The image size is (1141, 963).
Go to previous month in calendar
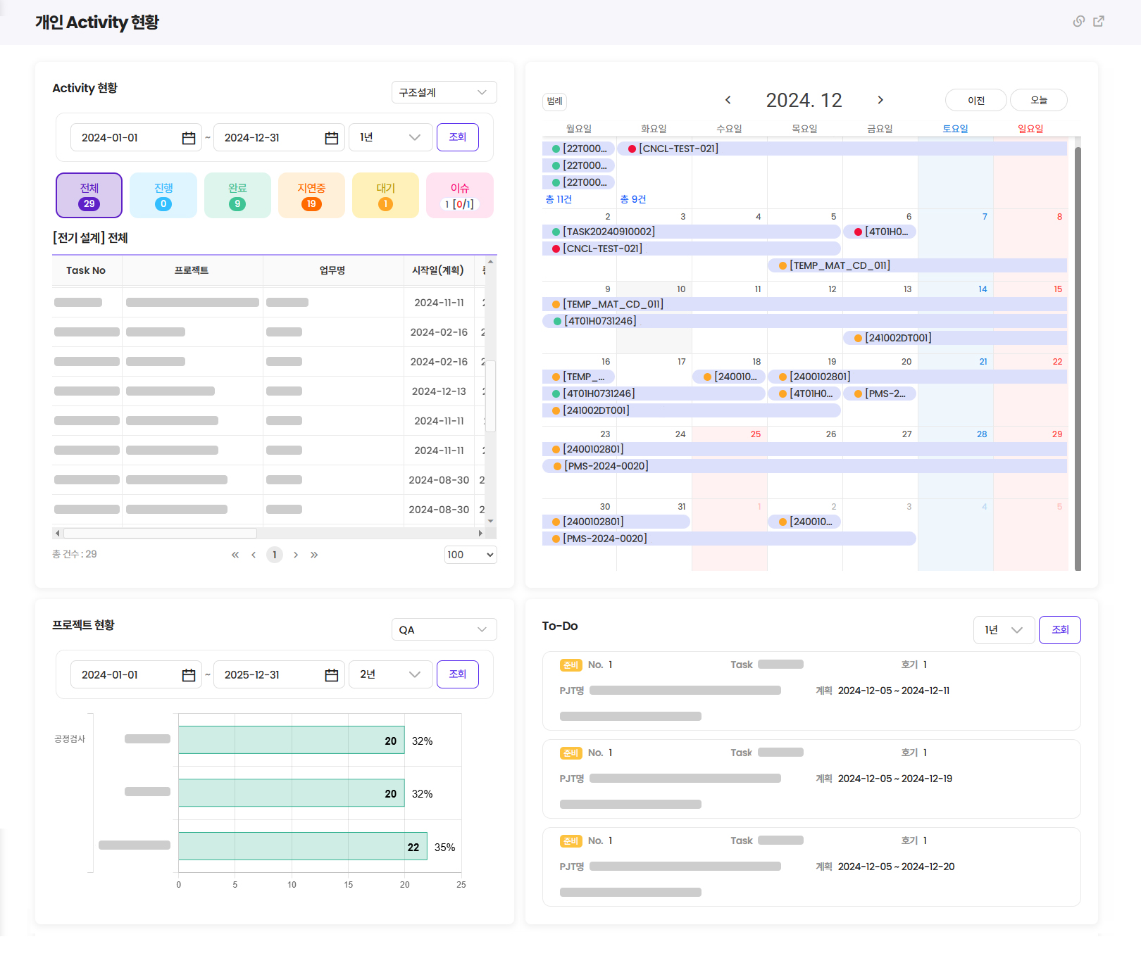click(728, 100)
